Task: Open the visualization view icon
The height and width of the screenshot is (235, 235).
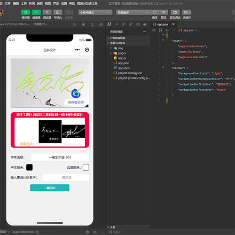Action: click(x=58, y=12)
